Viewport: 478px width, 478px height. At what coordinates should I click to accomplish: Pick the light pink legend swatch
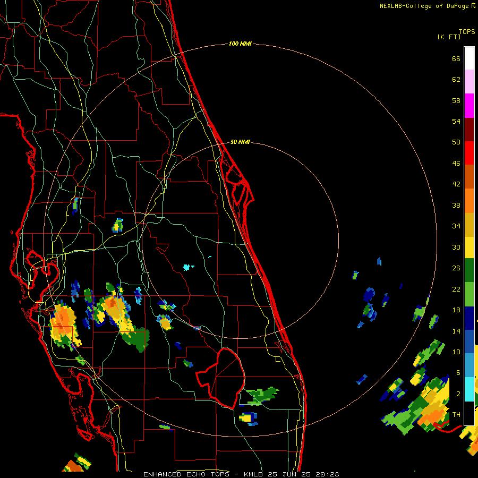point(469,81)
